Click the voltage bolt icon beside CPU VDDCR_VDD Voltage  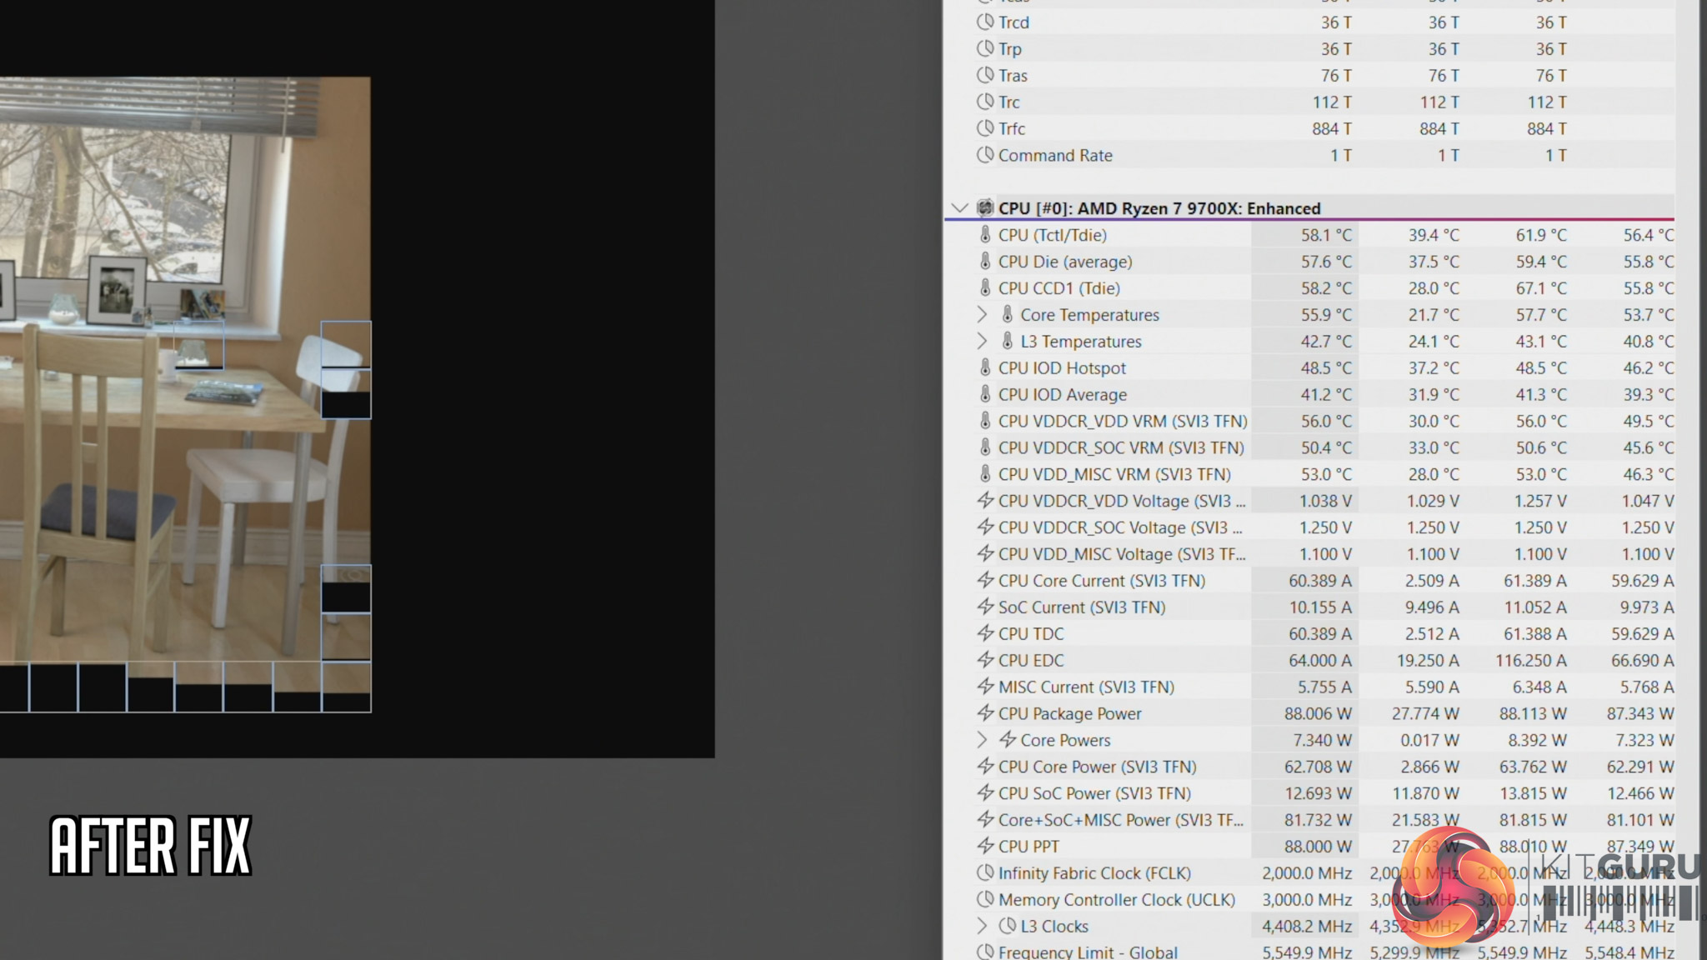pyautogui.click(x=985, y=501)
